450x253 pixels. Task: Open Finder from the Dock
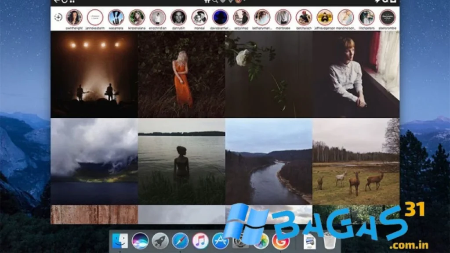(x=120, y=241)
